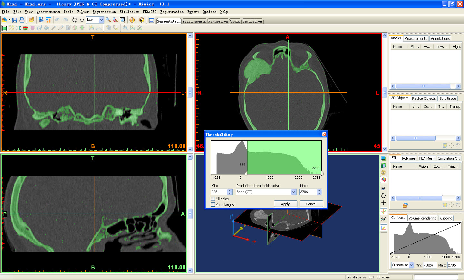
Task: Click the coronal view slice slider thumb
Action: [190, 92]
